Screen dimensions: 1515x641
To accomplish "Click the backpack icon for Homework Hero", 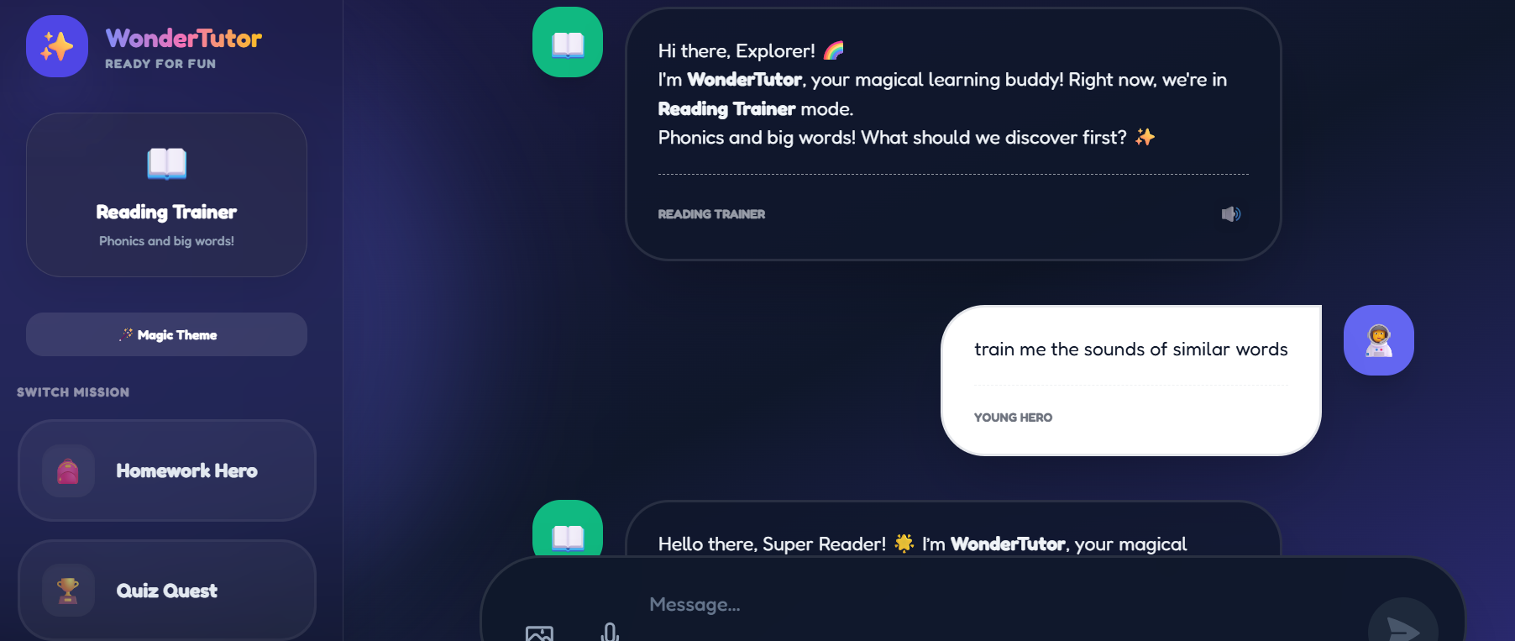I will (x=68, y=470).
